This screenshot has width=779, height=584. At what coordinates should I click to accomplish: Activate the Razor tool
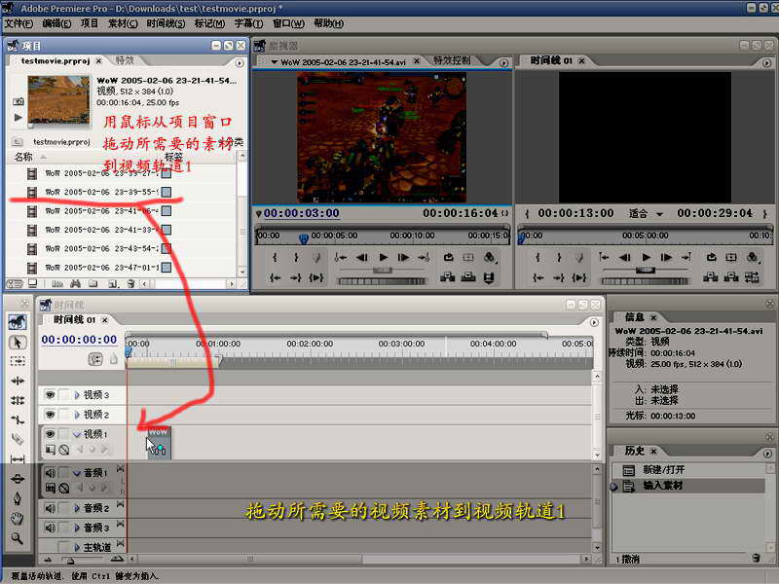click(x=18, y=439)
